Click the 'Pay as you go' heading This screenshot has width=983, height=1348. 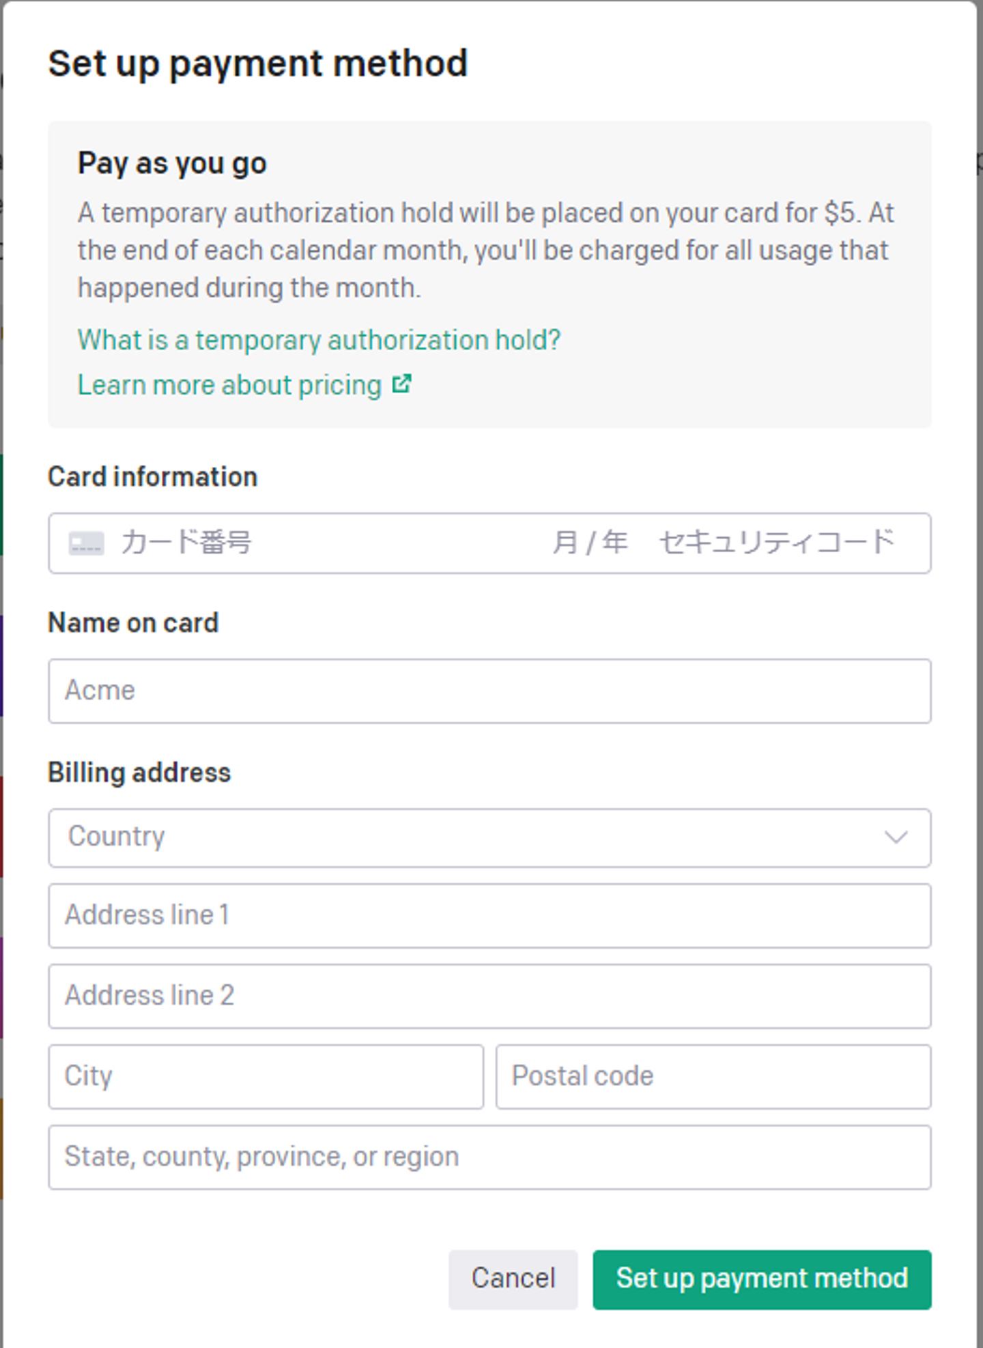pyautogui.click(x=172, y=163)
